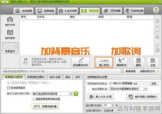
Task: Click the 预估转换后的视频时长 status text
Action: (24, 71)
